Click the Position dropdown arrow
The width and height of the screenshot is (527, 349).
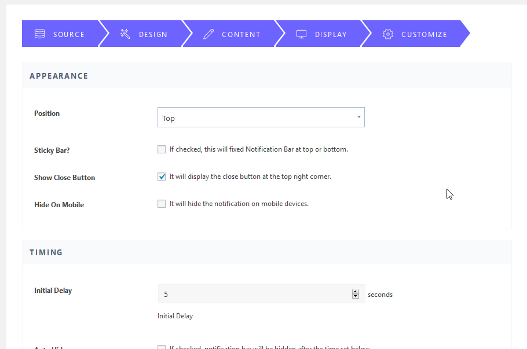(x=358, y=117)
